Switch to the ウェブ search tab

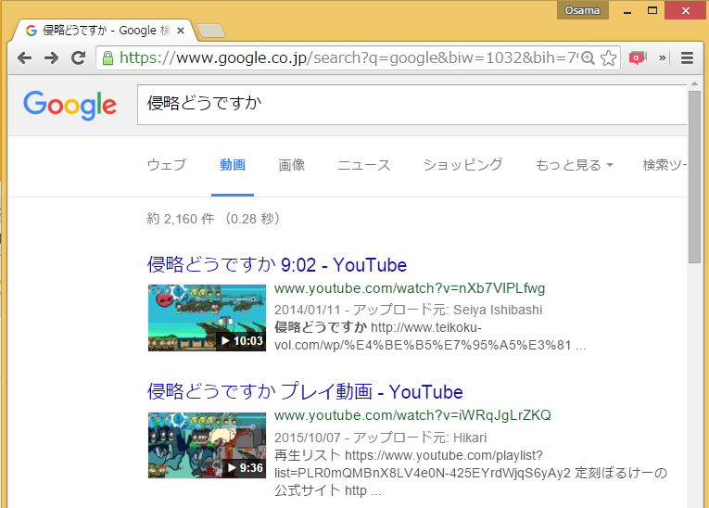(167, 165)
